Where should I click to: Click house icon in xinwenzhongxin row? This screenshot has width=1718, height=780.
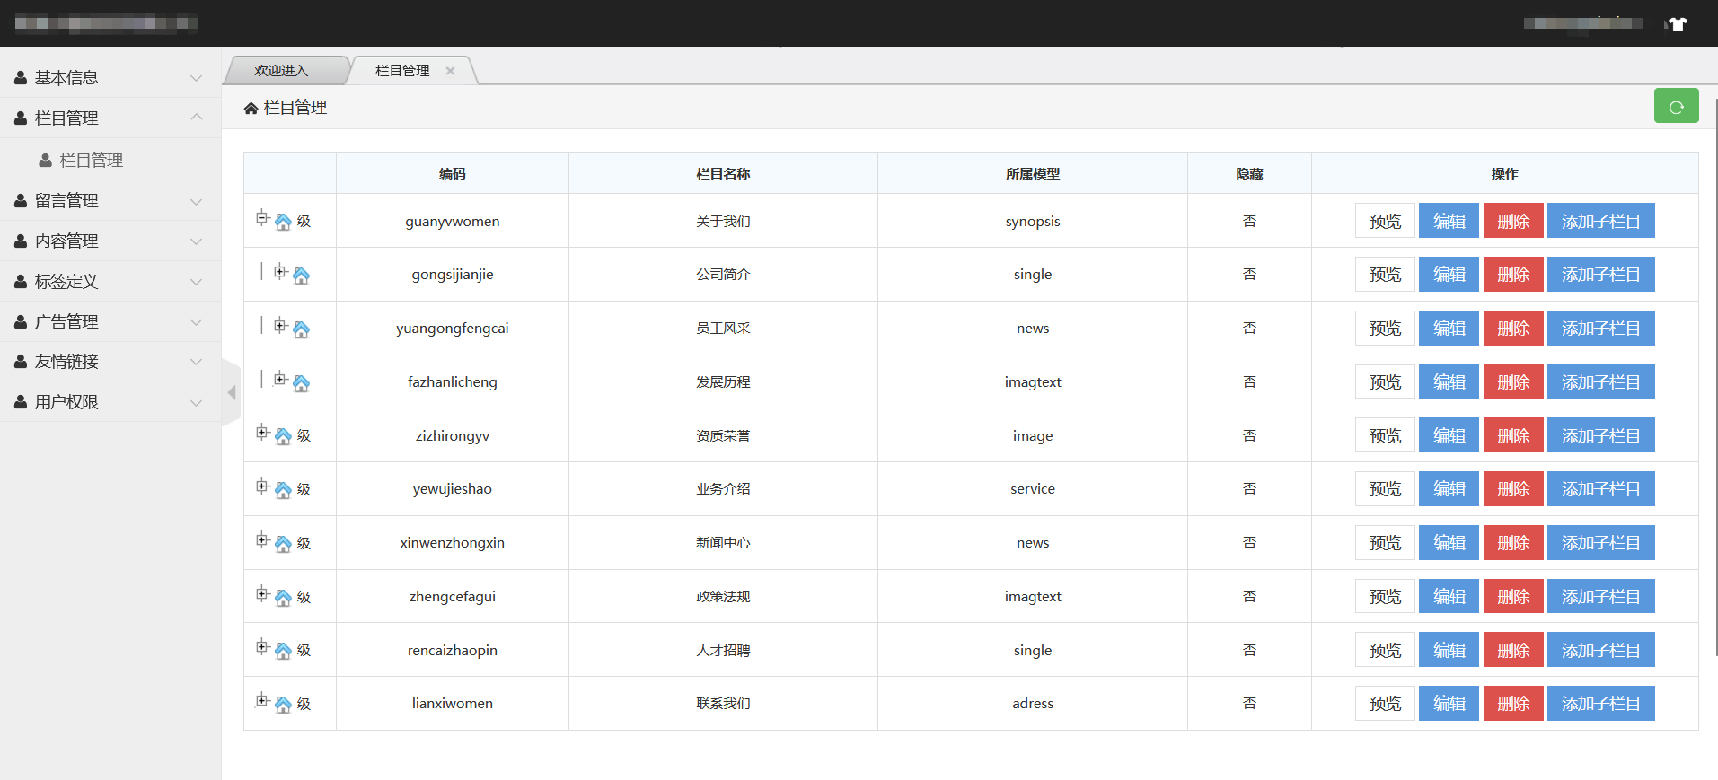pyautogui.click(x=283, y=544)
